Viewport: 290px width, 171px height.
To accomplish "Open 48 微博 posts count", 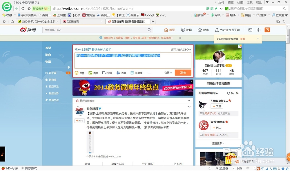I will (x=232, y=72).
